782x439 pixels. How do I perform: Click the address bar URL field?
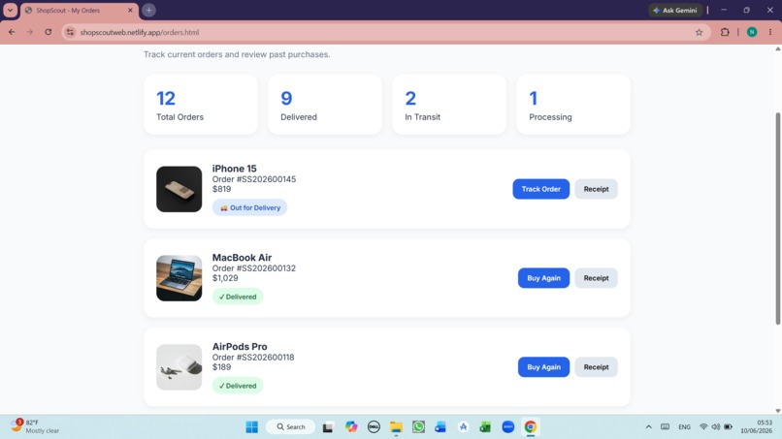tap(384, 32)
